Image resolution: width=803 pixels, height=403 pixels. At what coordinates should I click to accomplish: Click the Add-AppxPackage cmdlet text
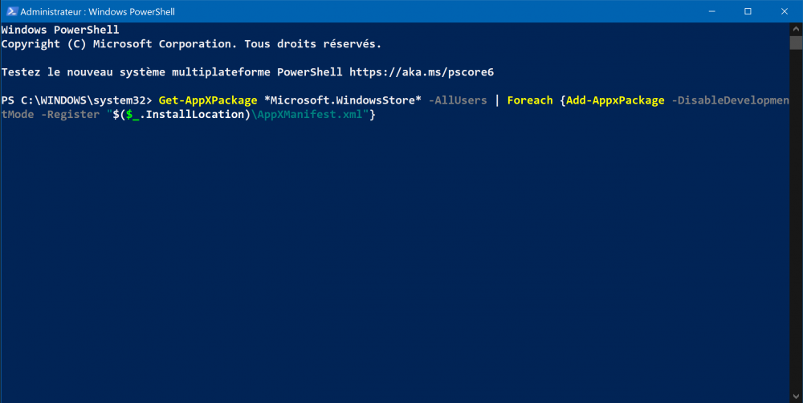pyautogui.click(x=615, y=100)
